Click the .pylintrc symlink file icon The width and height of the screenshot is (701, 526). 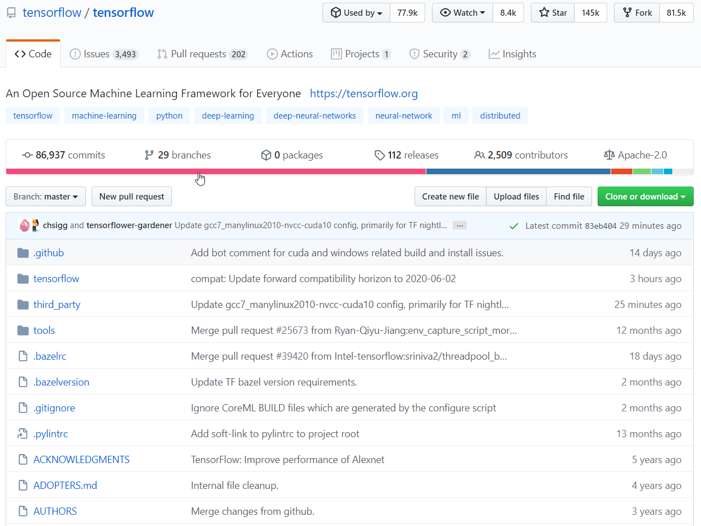[23, 434]
